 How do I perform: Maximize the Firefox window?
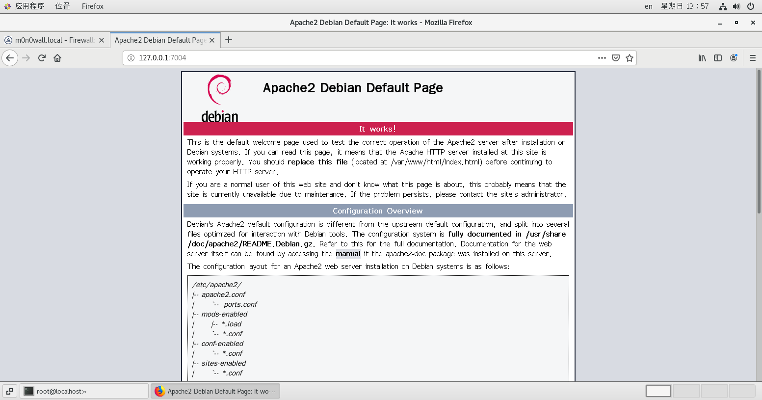pyautogui.click(x=736, y=23)
